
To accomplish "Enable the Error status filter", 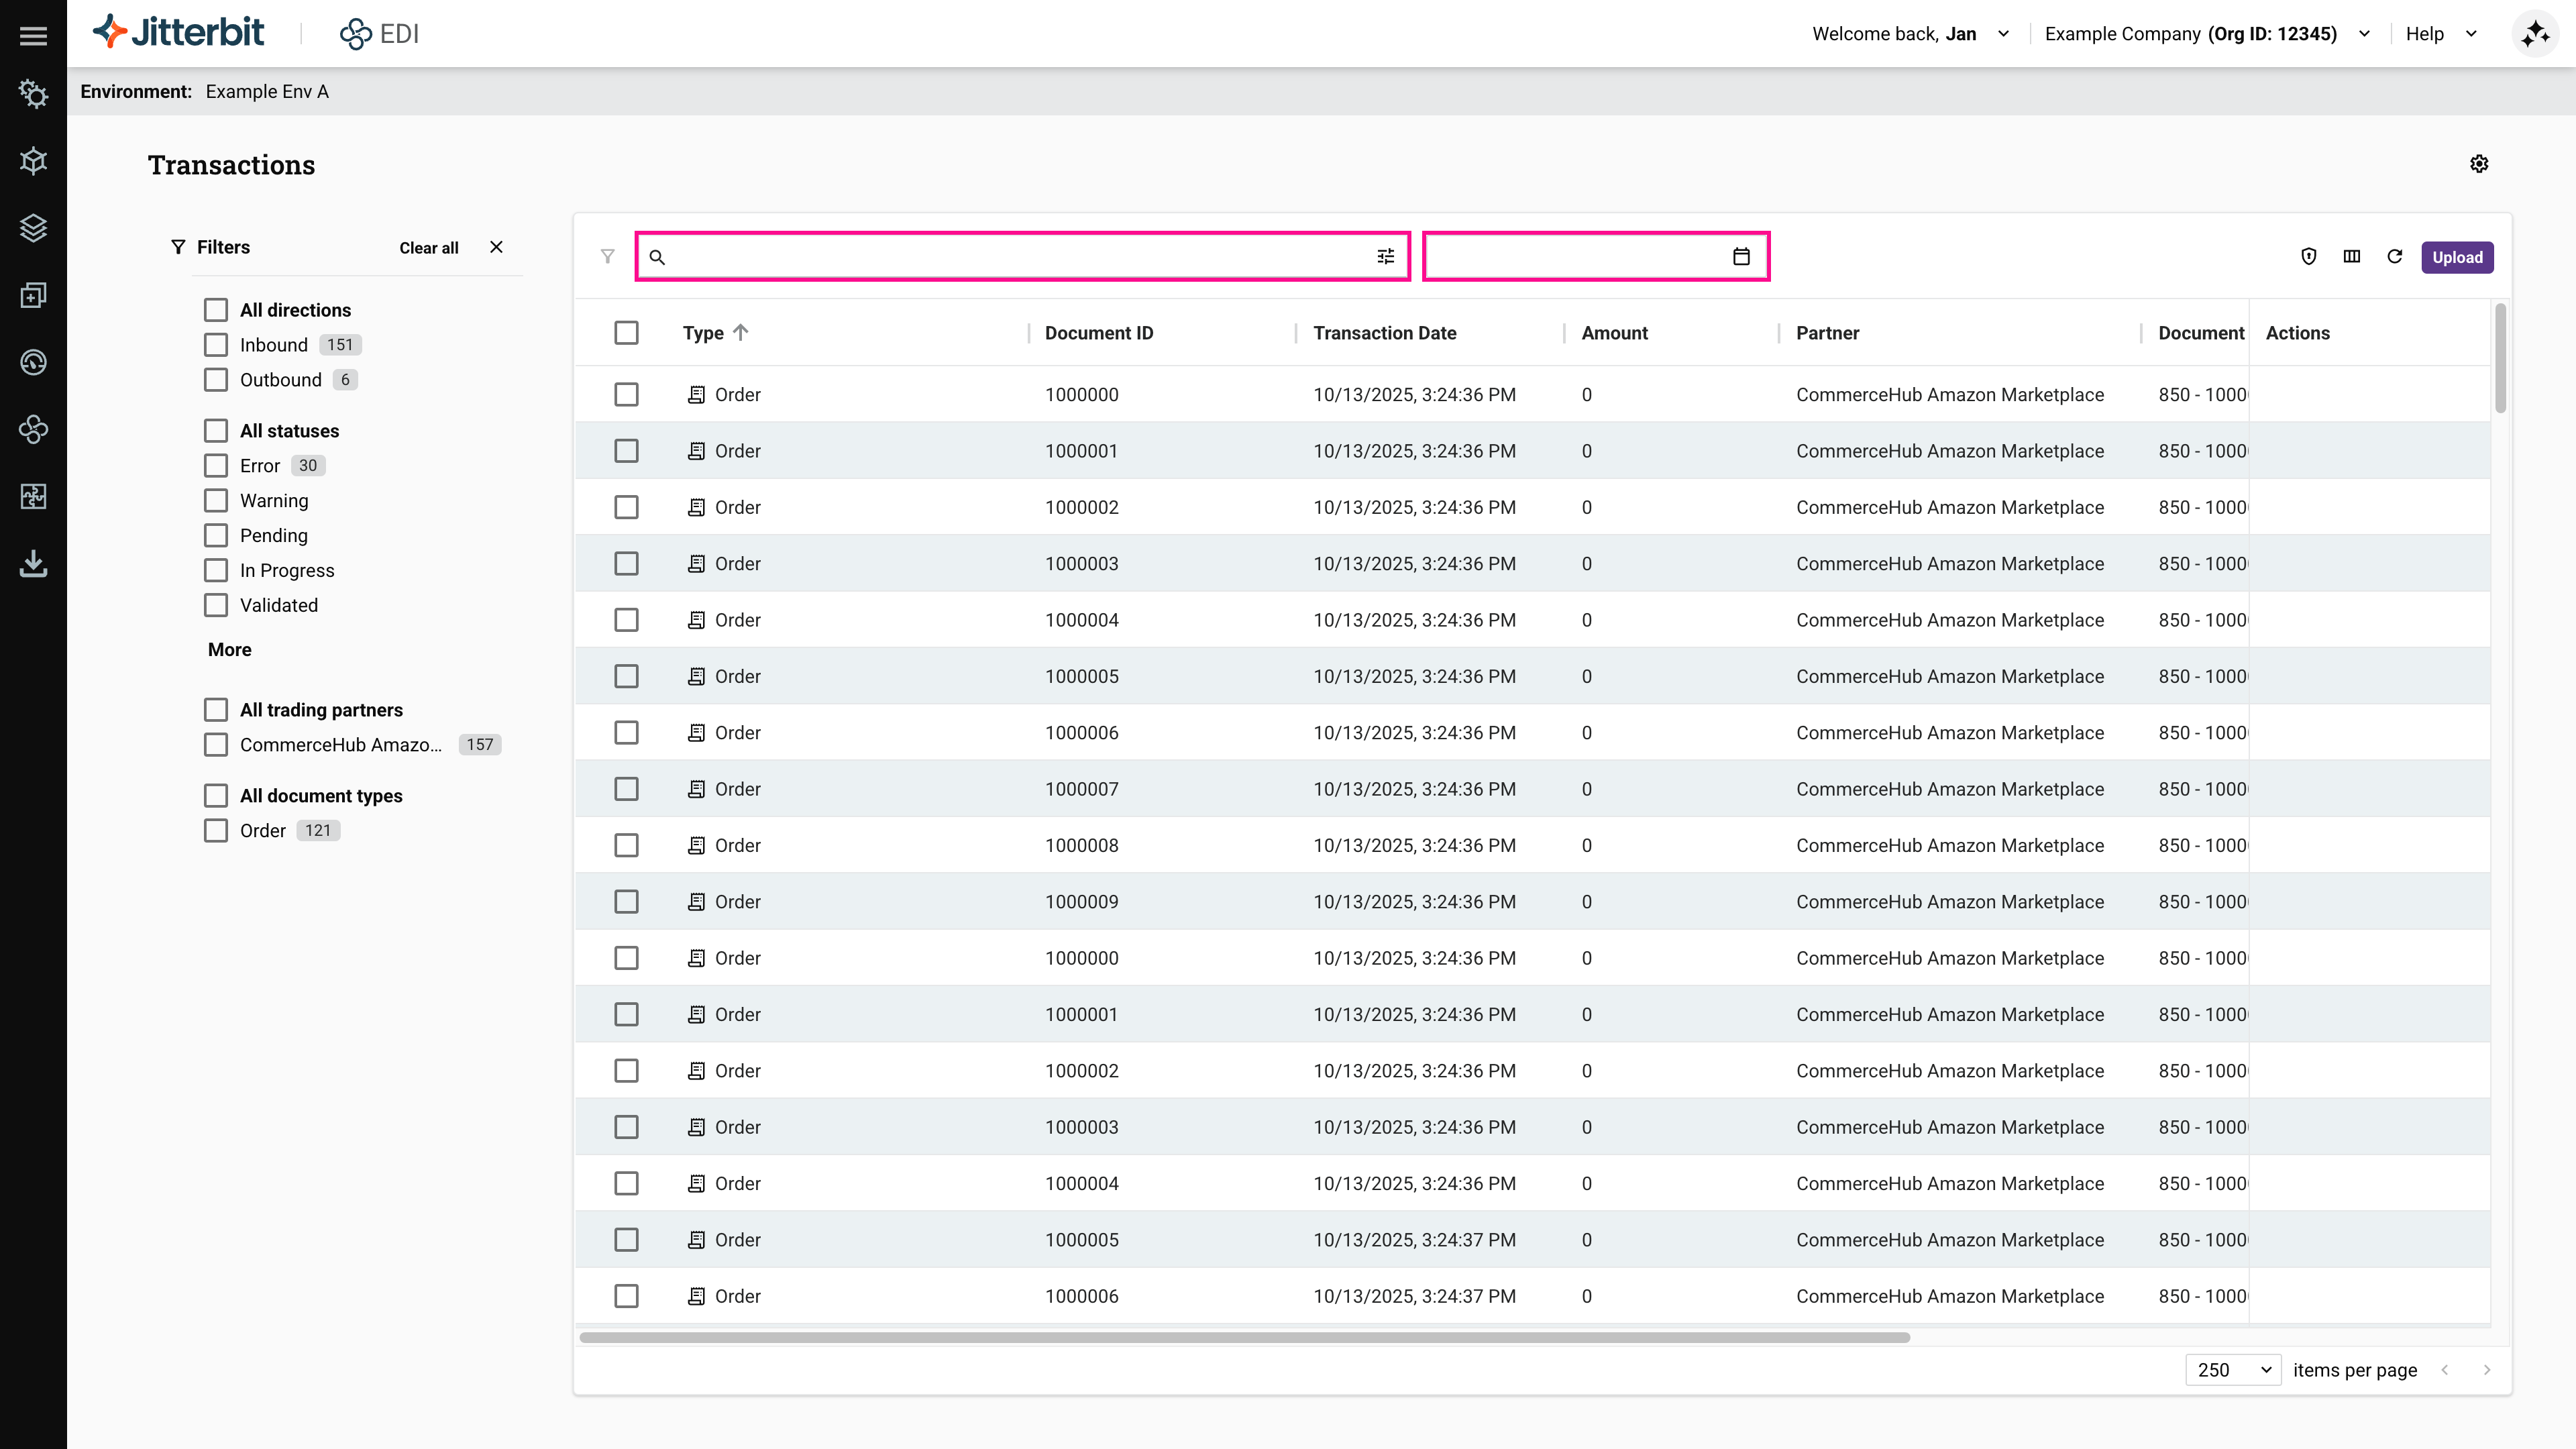I will pyautogui.click(x=216, y=466).
